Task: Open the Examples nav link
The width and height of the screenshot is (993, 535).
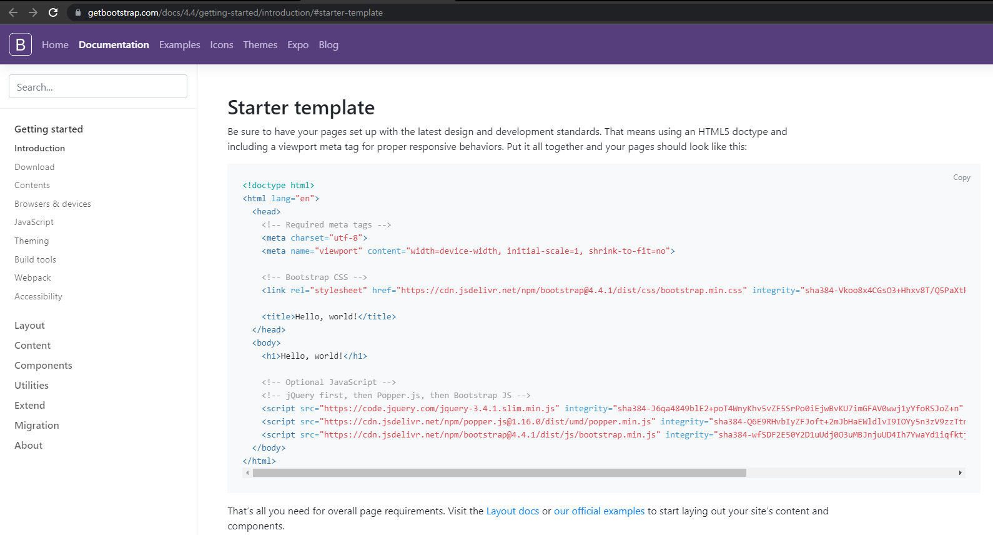Action: click(x=179, y=45)
